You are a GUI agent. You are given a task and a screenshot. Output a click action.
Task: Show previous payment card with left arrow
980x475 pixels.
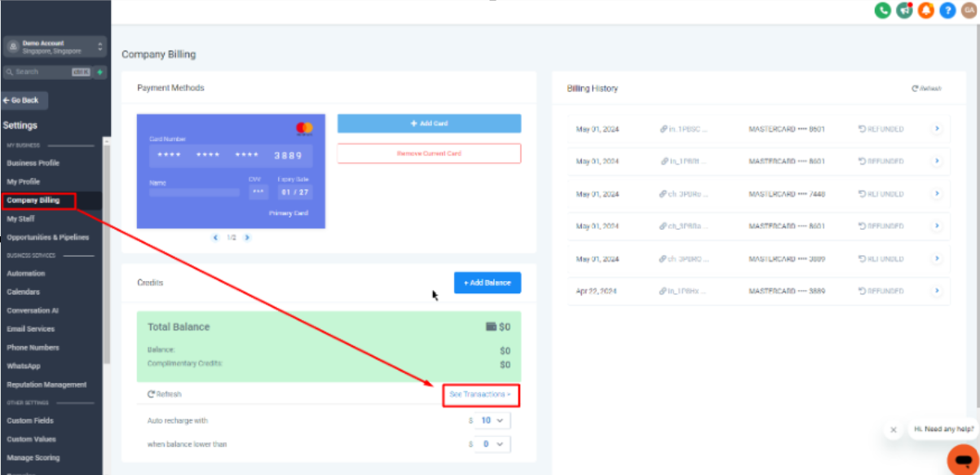215,238
